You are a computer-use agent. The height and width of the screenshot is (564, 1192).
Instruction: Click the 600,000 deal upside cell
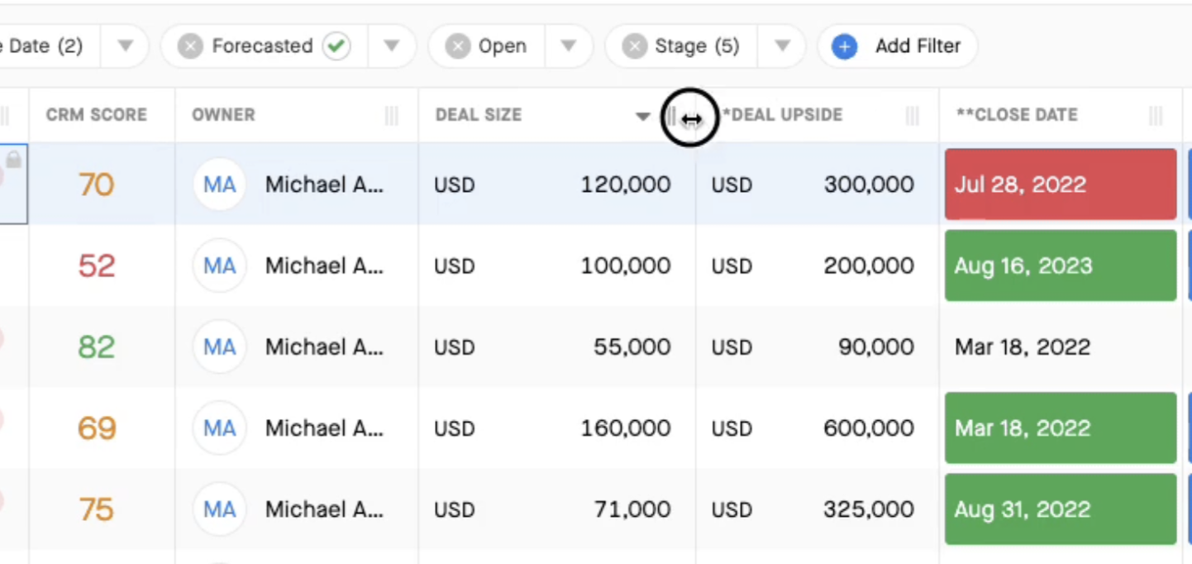[x=818, y=428]
